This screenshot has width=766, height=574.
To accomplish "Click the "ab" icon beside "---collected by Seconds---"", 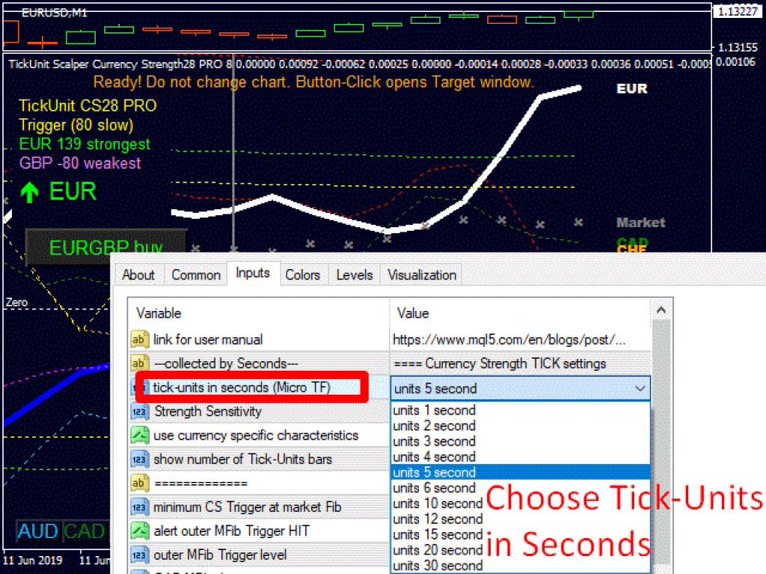I will (x=139, y=363).
